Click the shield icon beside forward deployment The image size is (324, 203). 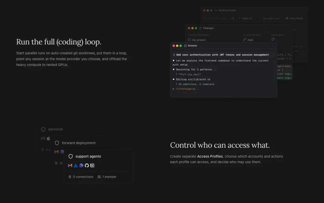(x=57, y=143)
